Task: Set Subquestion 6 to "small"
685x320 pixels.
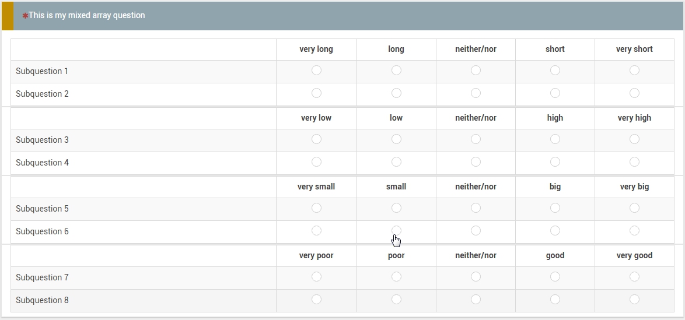Action: 396,231
